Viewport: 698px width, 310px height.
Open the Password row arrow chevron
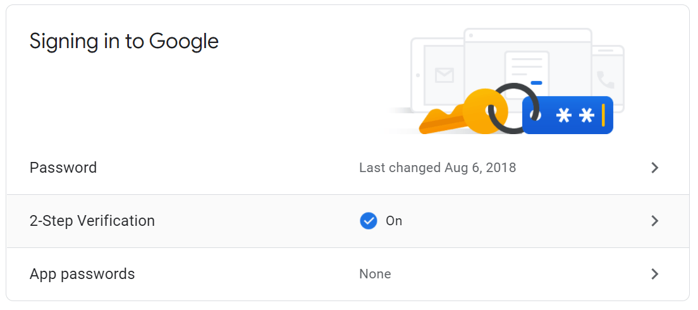655,168
